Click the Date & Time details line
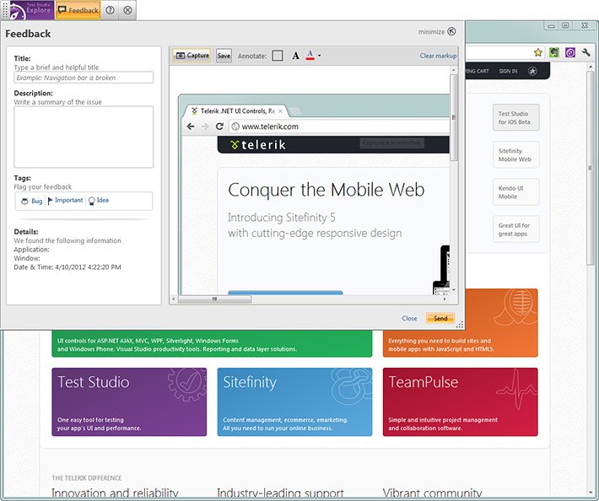 point(67,267)
